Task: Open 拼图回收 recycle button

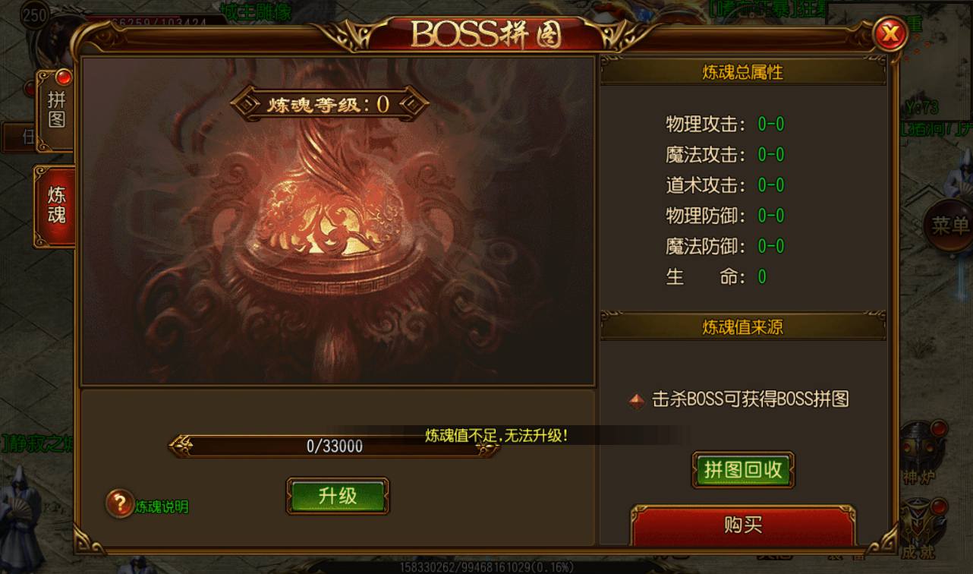Action: [743, 470]
